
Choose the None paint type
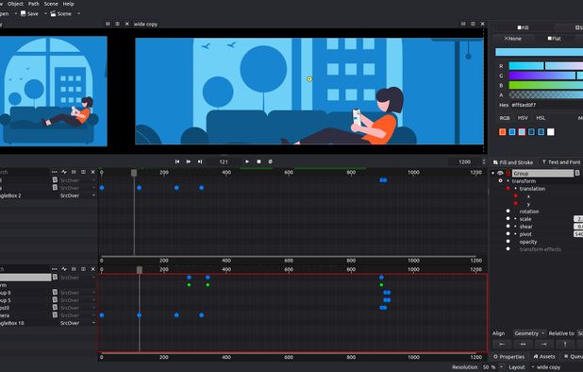pyautogui.click(x=513, y=39)
